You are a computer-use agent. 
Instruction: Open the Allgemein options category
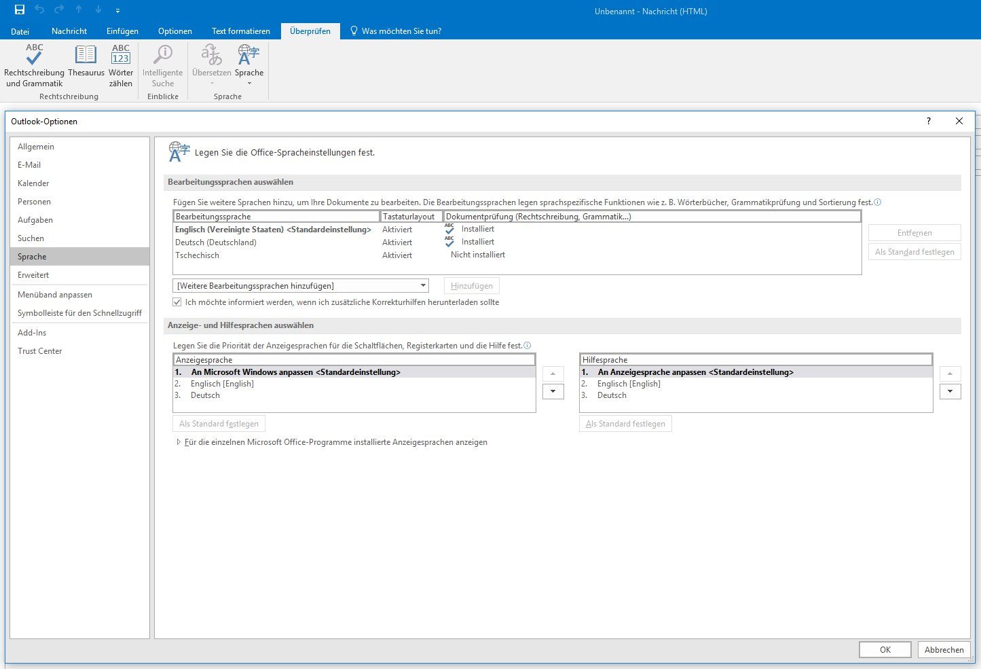[x=80, y=147]
